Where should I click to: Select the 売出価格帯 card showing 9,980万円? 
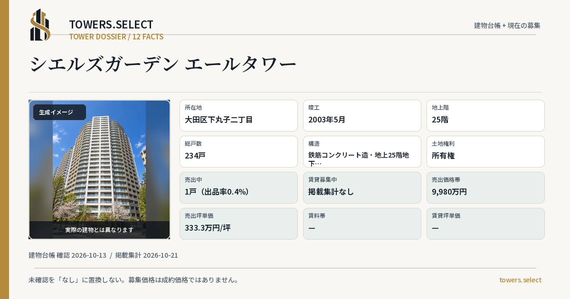click(485, 187)
